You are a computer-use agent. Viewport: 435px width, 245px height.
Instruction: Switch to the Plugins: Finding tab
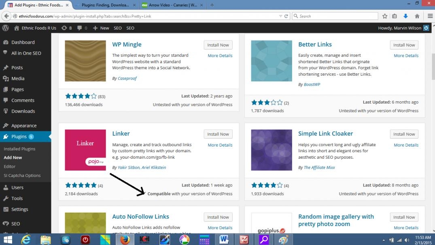[105, 5]
